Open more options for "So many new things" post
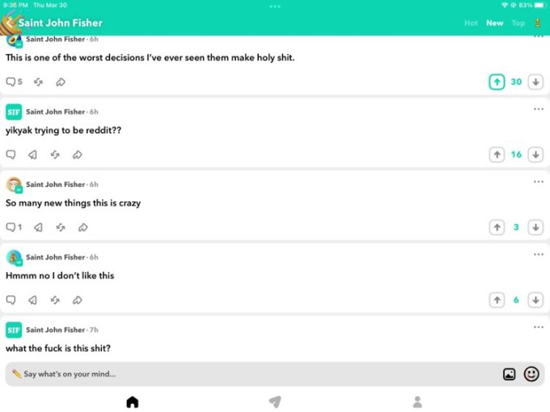Screen dimensions: 550x412 click(539, 182)
